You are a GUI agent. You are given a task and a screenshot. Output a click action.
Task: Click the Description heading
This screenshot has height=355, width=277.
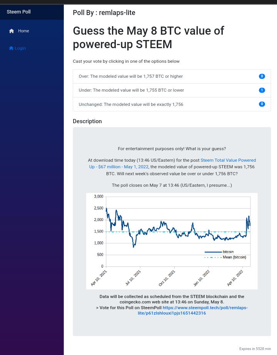click(x=87, y=121)
